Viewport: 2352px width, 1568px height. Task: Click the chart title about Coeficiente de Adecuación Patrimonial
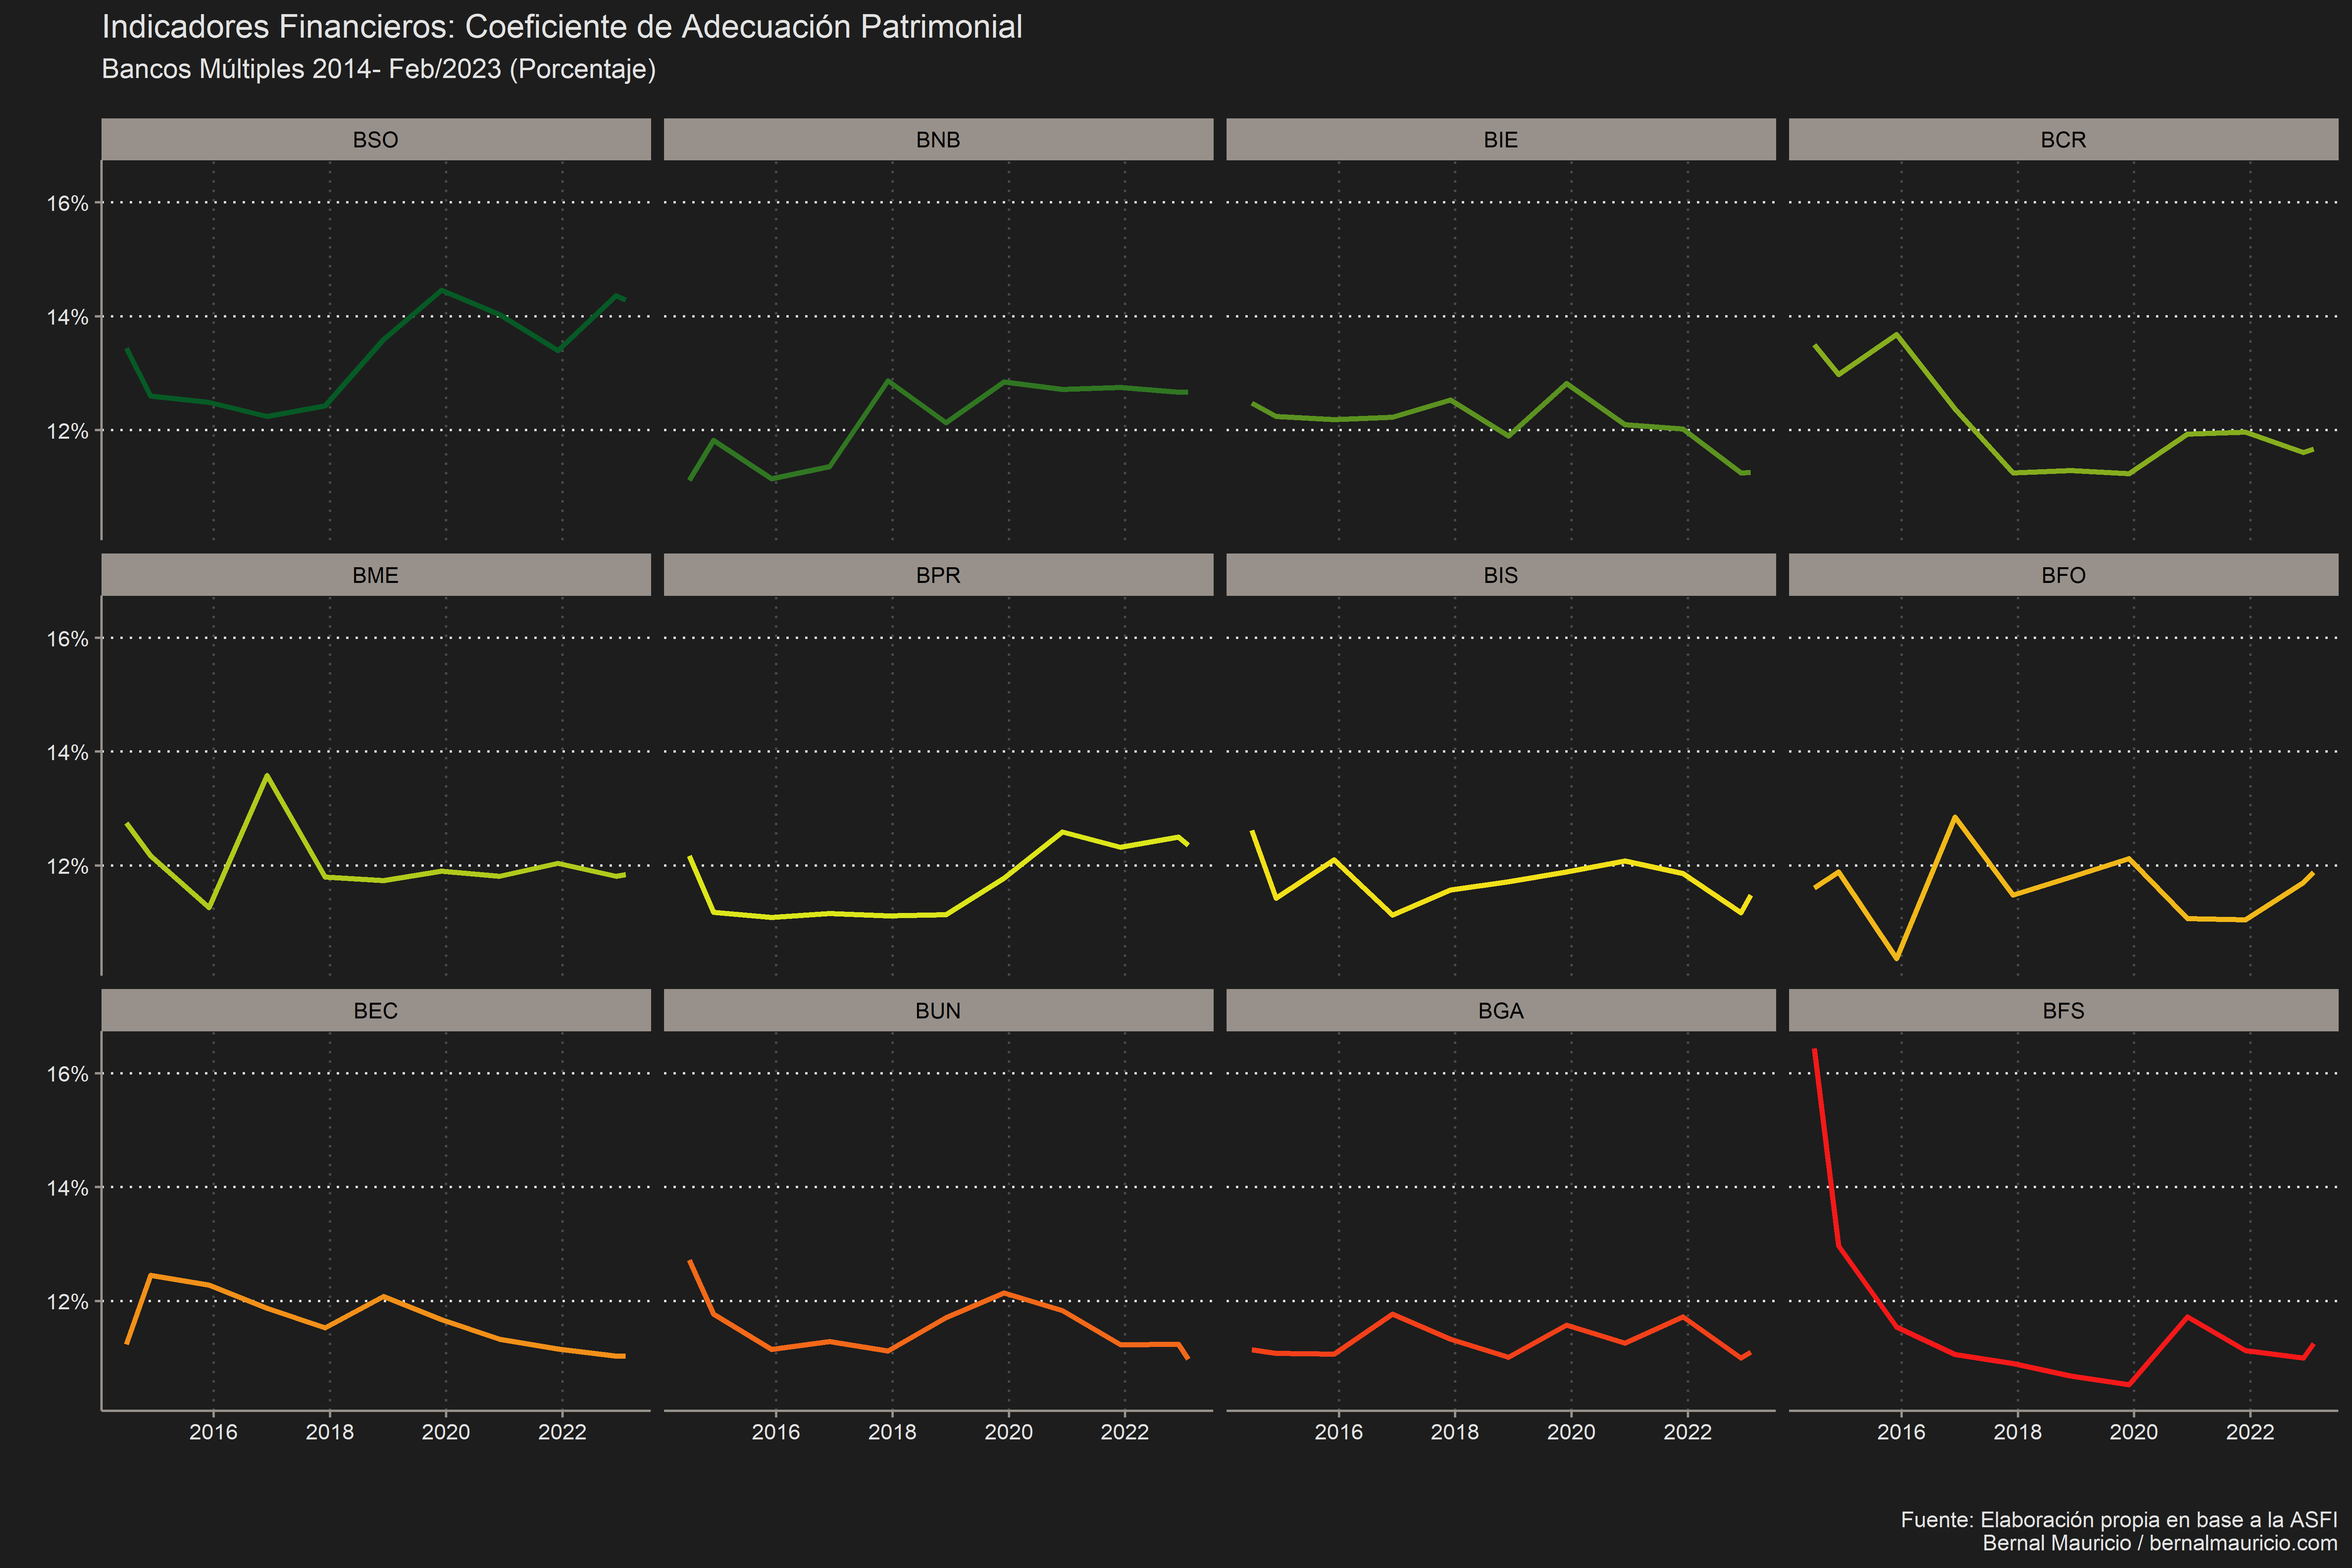(562, 27)
